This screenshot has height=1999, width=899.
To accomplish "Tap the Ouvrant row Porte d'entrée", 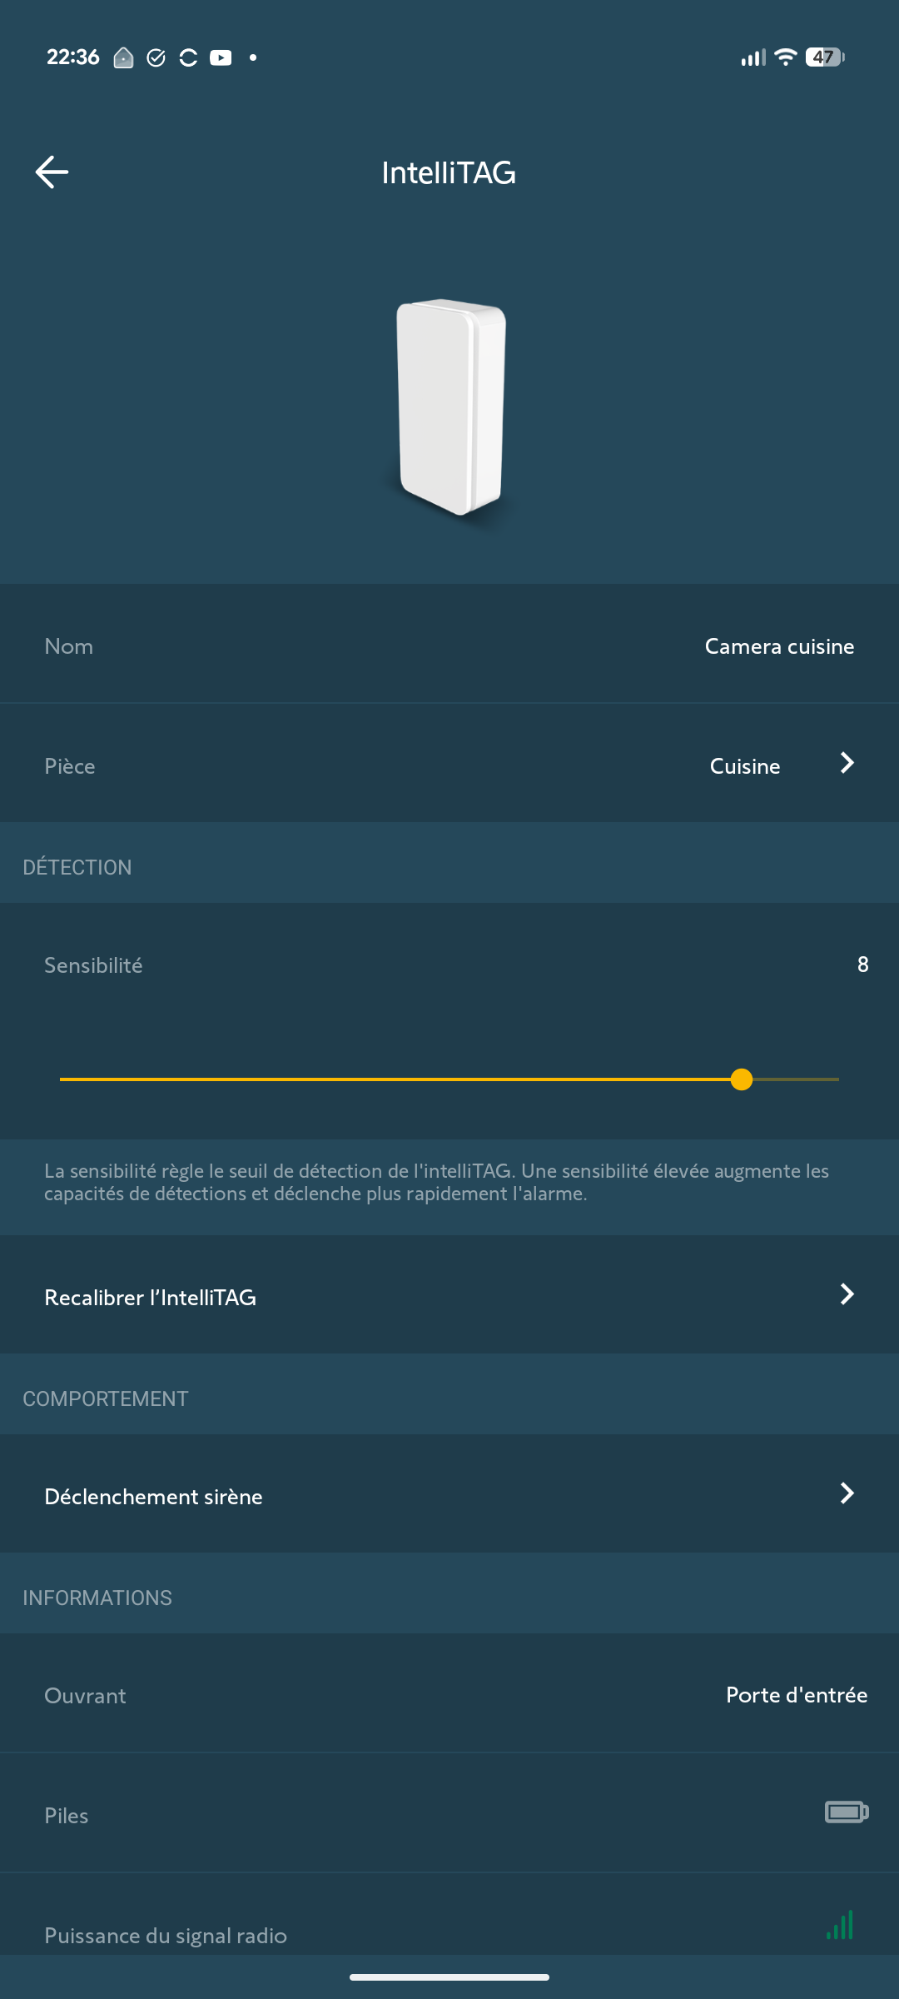I will click(796, 1695).
